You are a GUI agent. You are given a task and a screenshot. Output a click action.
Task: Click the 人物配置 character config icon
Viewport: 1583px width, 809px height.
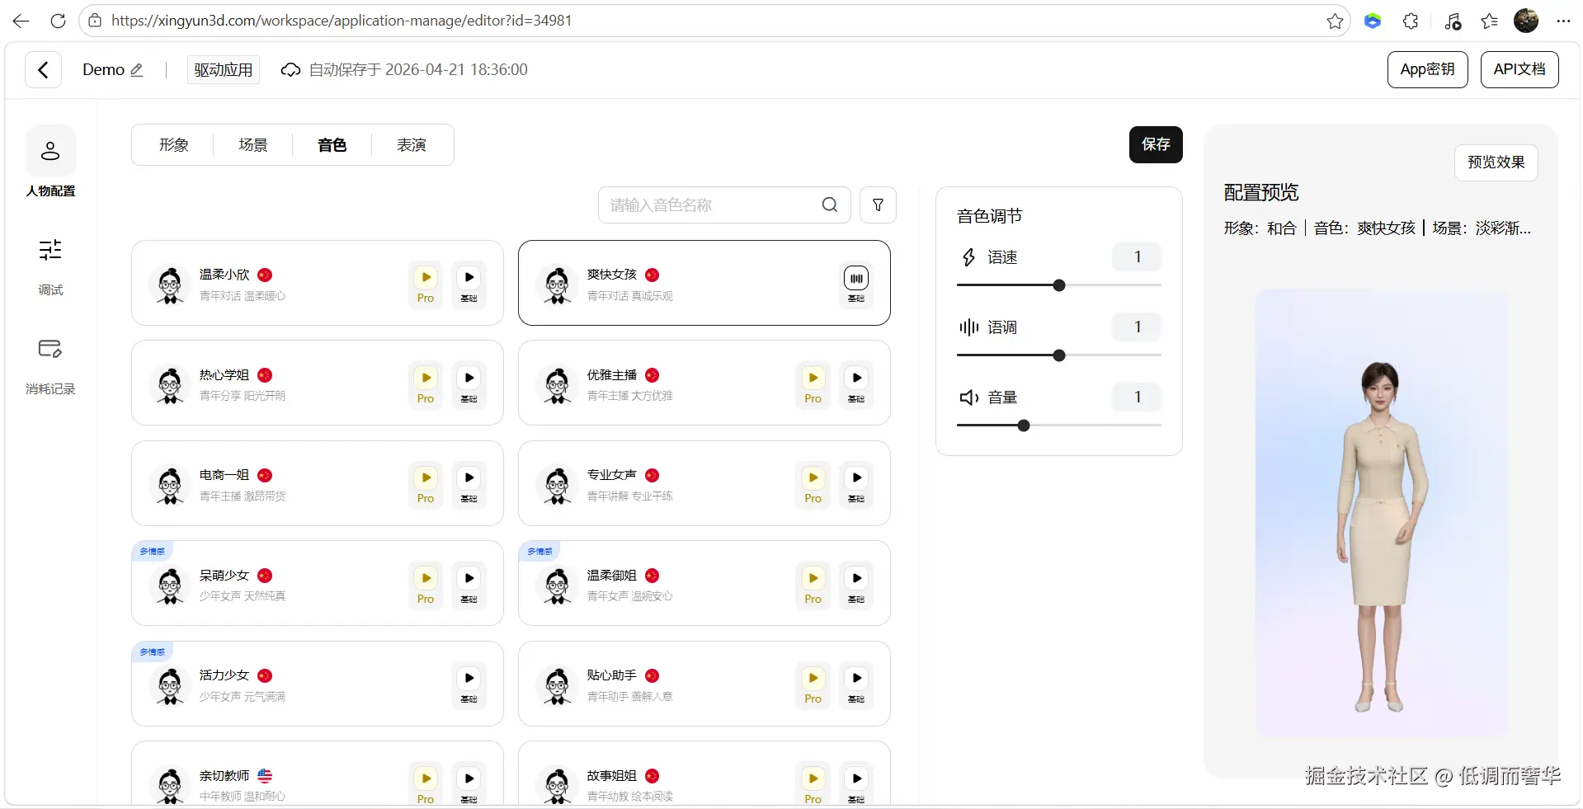pos(50,151)
